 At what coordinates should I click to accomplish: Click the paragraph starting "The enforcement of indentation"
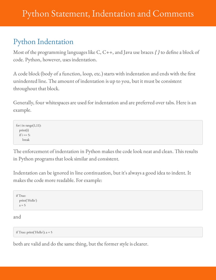click(x=106, y=155)
